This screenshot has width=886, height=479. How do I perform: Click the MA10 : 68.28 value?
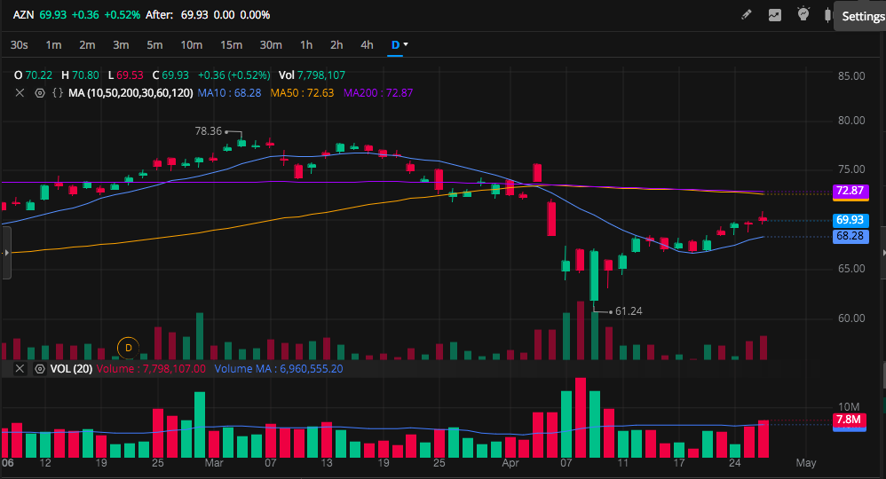(x=229, y=92)
